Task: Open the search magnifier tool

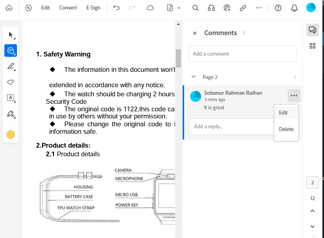Action: coord(195,8)
